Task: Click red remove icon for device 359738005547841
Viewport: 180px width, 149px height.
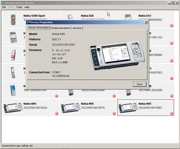Action: click(x=57, y=96)
